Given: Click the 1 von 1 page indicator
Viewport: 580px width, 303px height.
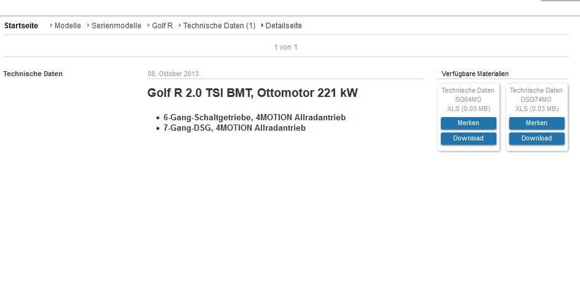Looking at the screenshot, I should coord(286,47).
